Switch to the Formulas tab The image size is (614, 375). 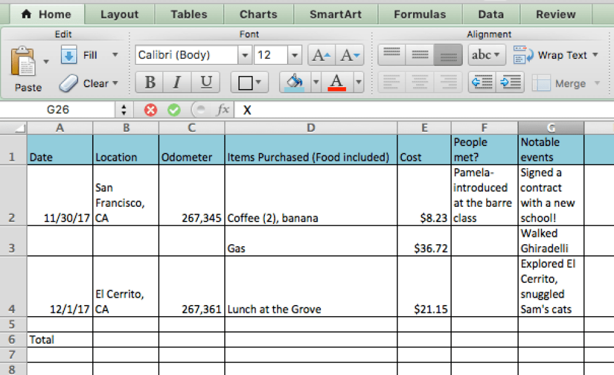coord(420,14)
